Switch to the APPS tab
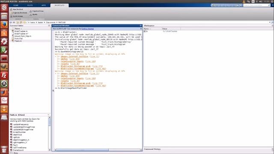Screen dimensions: 274x154 44,6
